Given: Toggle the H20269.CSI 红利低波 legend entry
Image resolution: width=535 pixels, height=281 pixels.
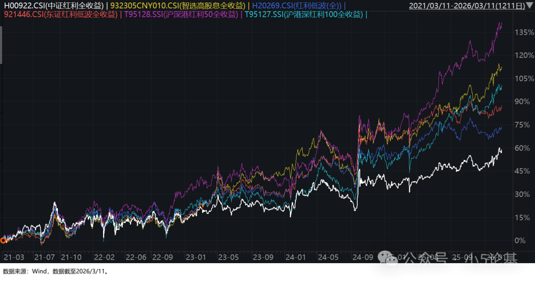Looking at the screenshot, I should tap(297, 6).
